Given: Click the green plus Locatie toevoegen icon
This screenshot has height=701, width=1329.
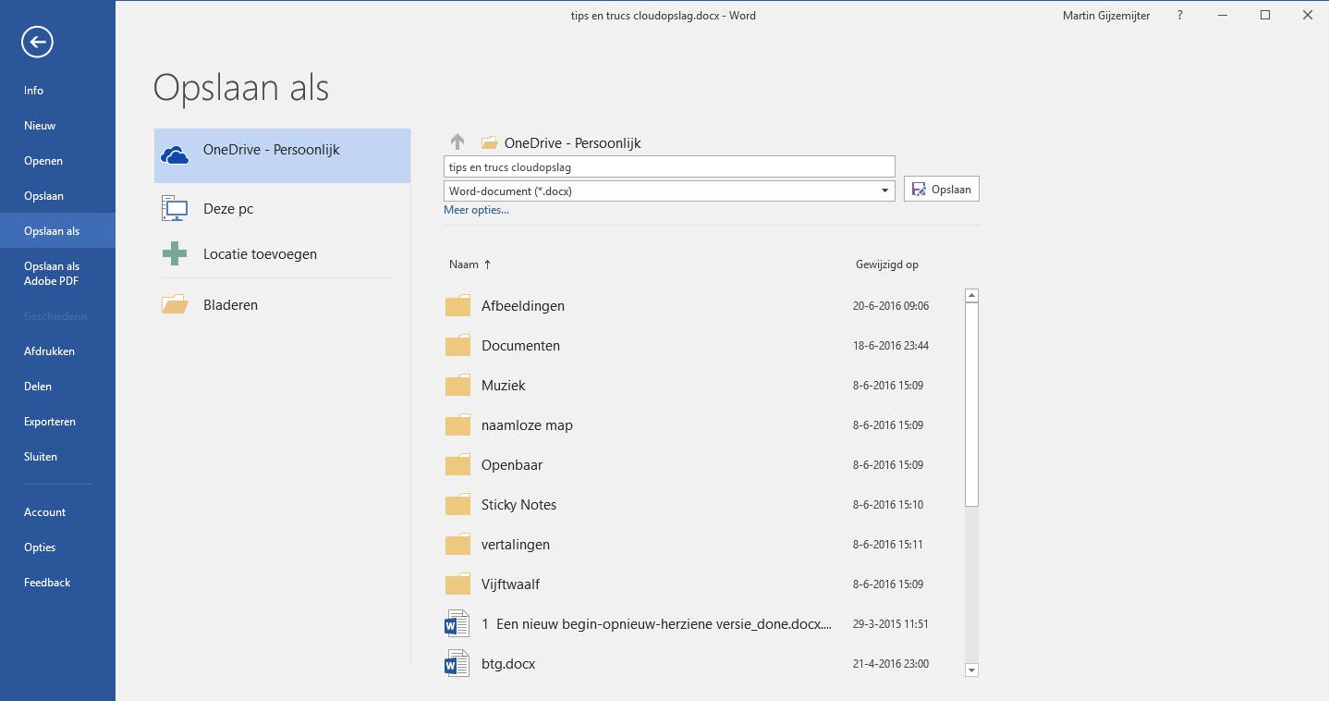Looking at the screenshot, I should [175, 253].
